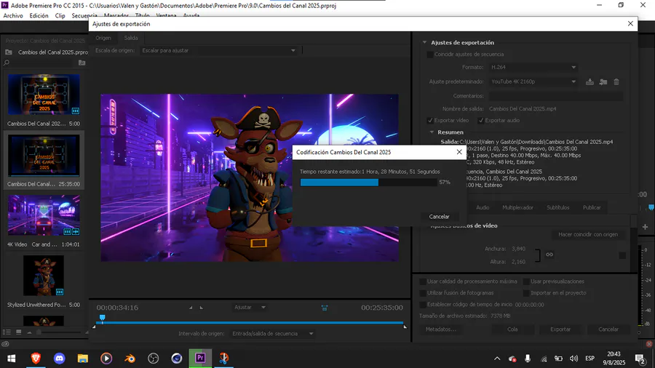Screen dimensions: 655x368
Task: Open the Ajustar zoom dropdown
Action: 250,308
